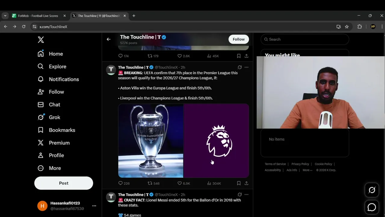Image resolution: width=385 pixels, height=217 pixels.
Task: Go back using the profile header arrow
Action: [x=109, y=39]
